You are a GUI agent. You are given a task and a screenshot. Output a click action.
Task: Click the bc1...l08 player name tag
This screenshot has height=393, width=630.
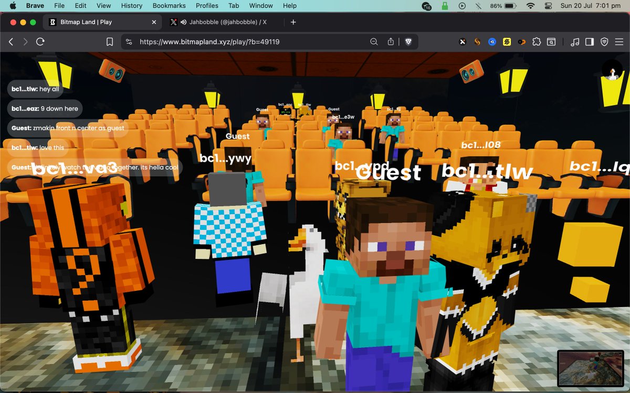click(x=481, y=145)
